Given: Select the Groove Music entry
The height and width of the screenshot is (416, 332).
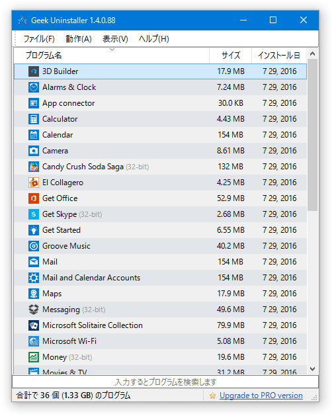Looking at the screenshot, I should [66, 246].
